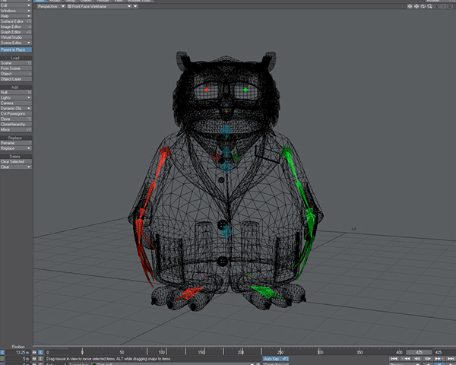
Task: Select the orange beak null point
Action: tap(226, 112)
